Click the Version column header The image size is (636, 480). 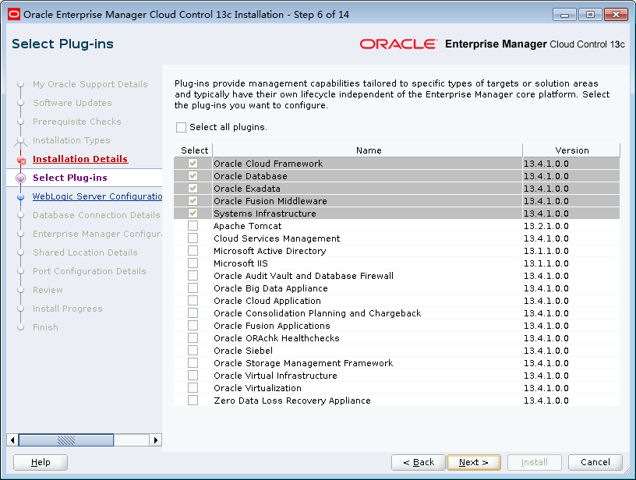click(571, 150)
